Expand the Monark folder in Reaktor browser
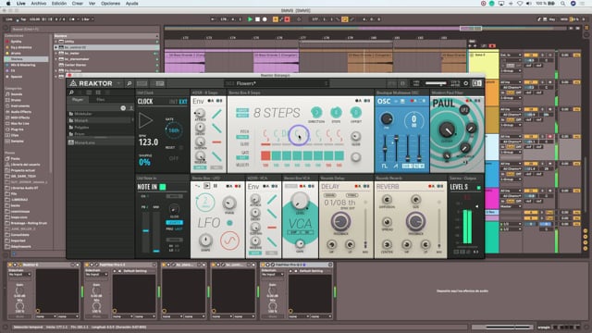Screen dimensions: 592x333 [x=80, y=120]
